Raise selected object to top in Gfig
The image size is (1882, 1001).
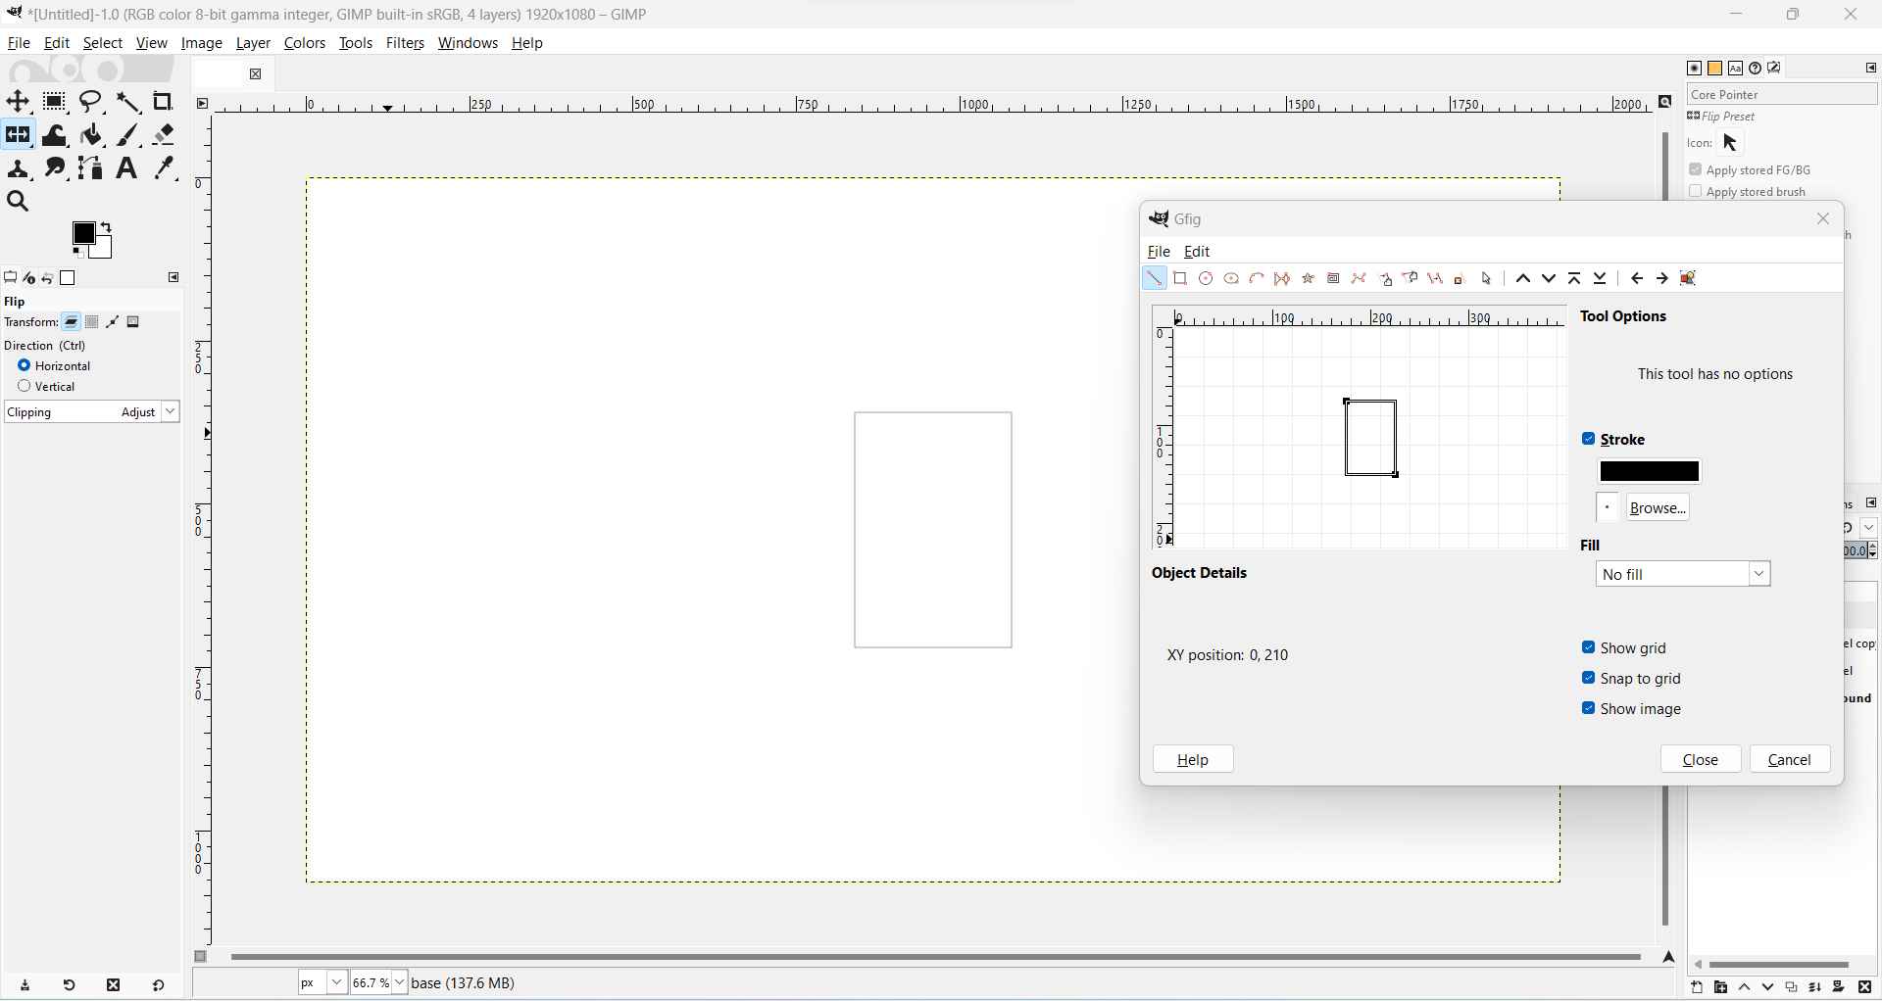pyautogui.click(x=1575, y=279)
